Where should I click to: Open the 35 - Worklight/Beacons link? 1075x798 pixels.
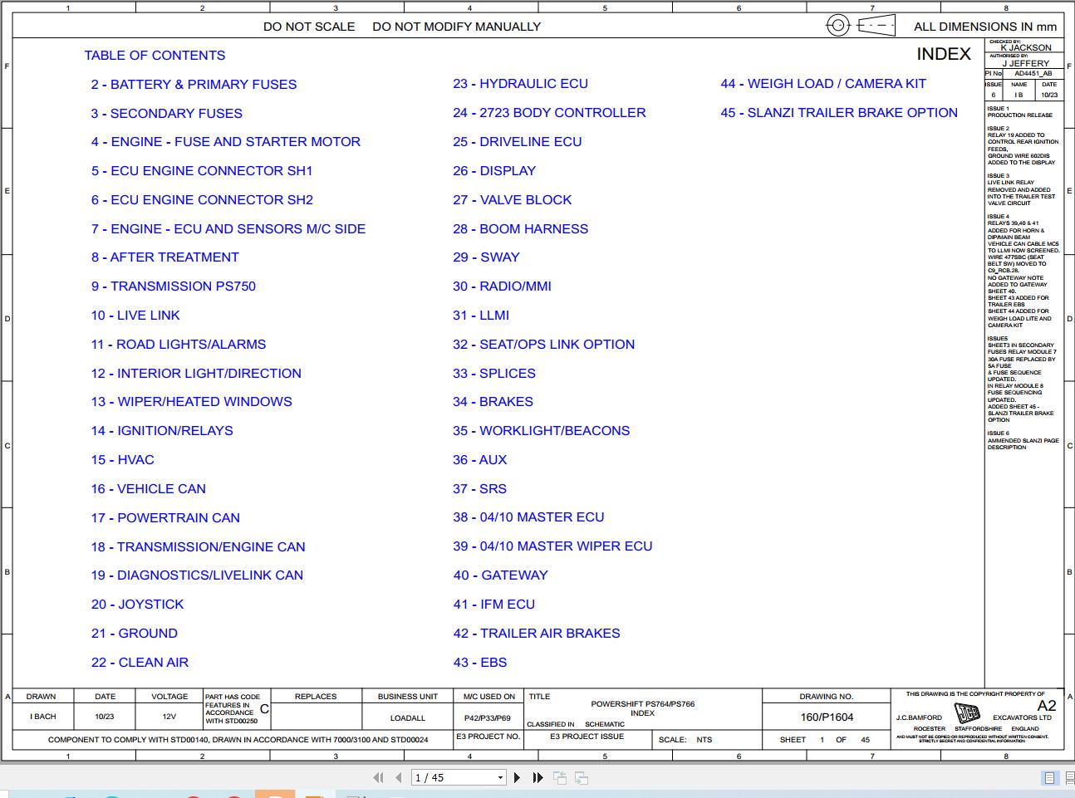tap(542, 431)
